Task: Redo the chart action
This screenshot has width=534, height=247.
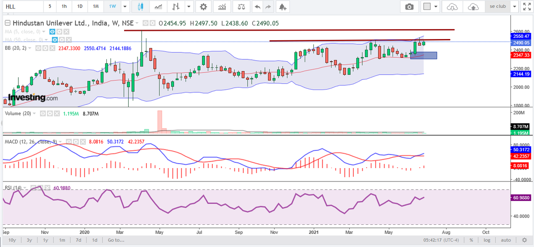Action: coord(268,7)
